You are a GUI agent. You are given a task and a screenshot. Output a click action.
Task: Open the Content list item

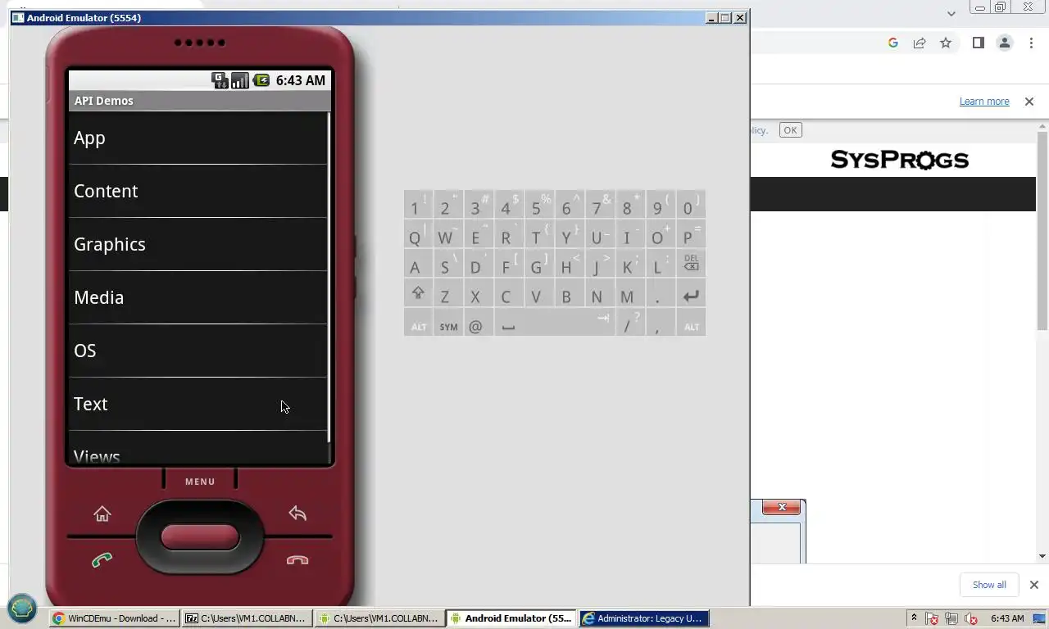point(198,191)
